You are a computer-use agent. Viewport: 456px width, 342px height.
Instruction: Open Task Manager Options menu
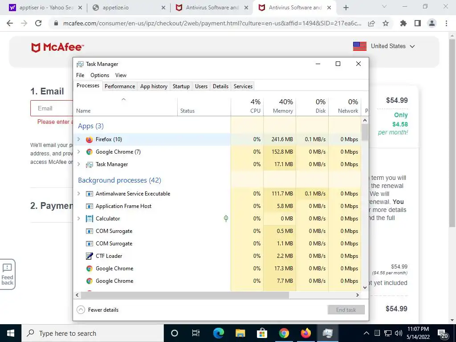[100, 75]
